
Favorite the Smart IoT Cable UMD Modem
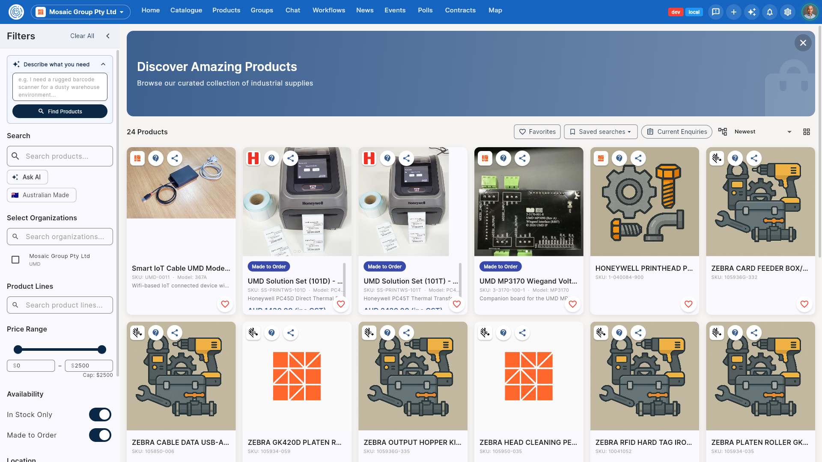(x=225, y=304)
